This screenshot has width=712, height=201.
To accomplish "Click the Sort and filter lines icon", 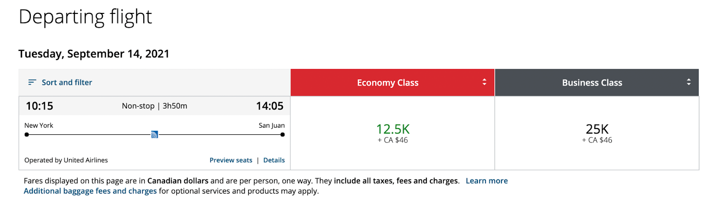I will pyautogui.click(x=32, y=82).
